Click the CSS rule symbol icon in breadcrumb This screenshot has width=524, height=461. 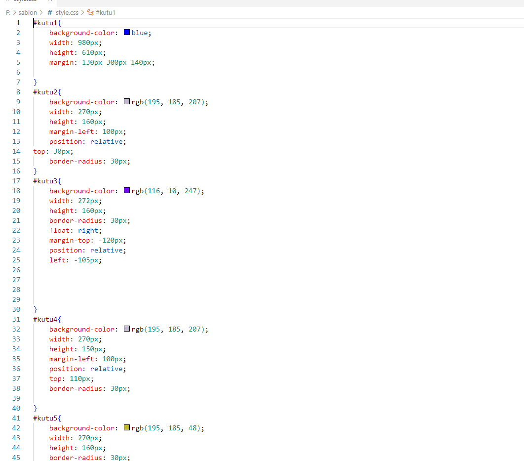coord(90,12)
